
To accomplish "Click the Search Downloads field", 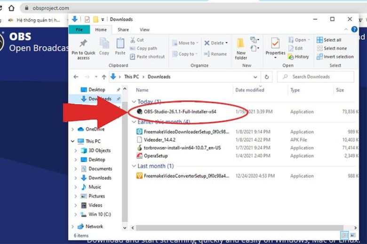I will pos(316,77).
